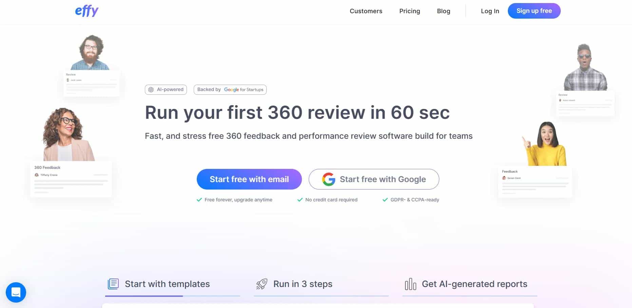Click Start free with email button

pyautogui.click(x=249, y=179)
